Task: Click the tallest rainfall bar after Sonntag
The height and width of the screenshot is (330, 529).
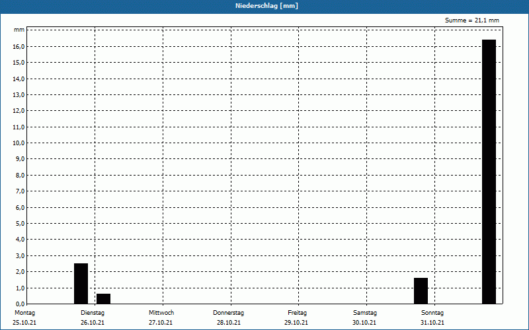Action: (489, 172)
